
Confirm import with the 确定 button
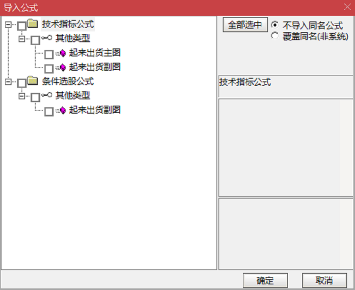[265, 280]
